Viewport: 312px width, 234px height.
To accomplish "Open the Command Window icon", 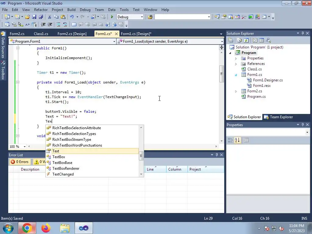I will click(264, 17).
